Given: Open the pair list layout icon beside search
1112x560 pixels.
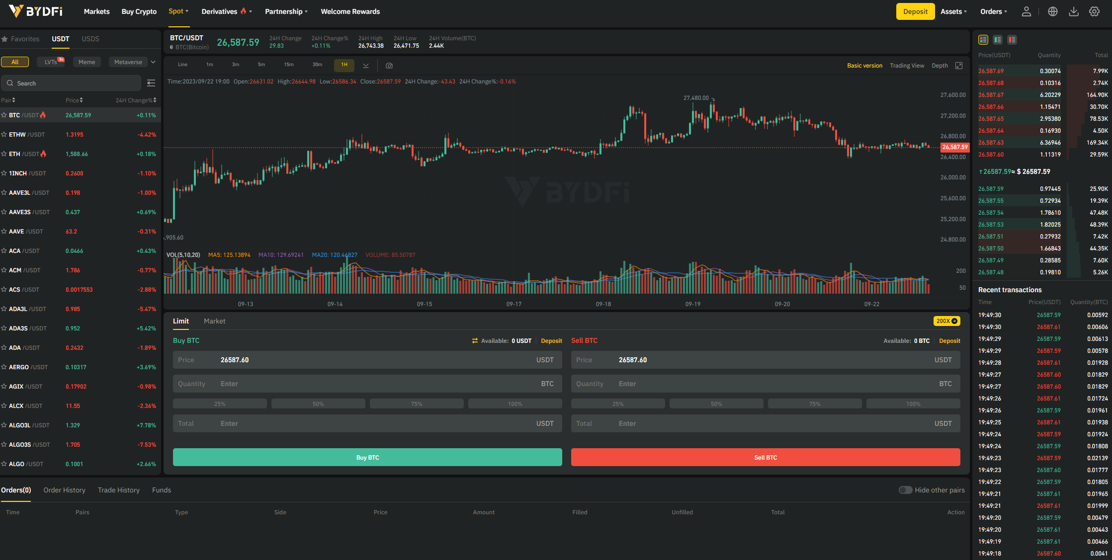Looking at the screenshot, I should tap(151, 83).
